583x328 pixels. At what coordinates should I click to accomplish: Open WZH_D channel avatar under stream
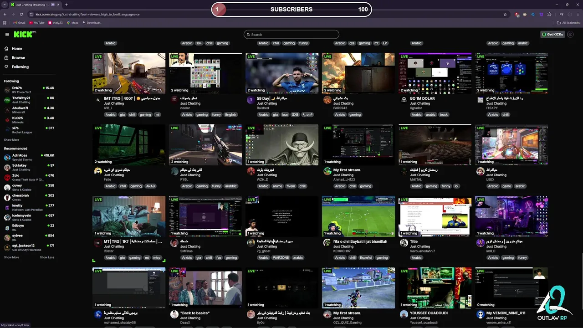pos(251,171)
